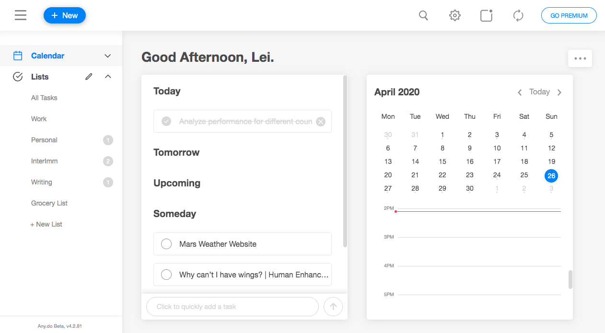Open the settings gear icon
The width and height of the screenshot is (605, 333).
pos(454,15)
